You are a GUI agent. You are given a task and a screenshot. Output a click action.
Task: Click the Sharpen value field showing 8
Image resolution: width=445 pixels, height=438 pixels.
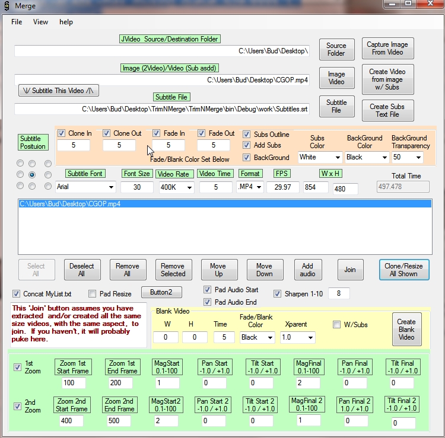pyautogui.click(x=339, y=293)
